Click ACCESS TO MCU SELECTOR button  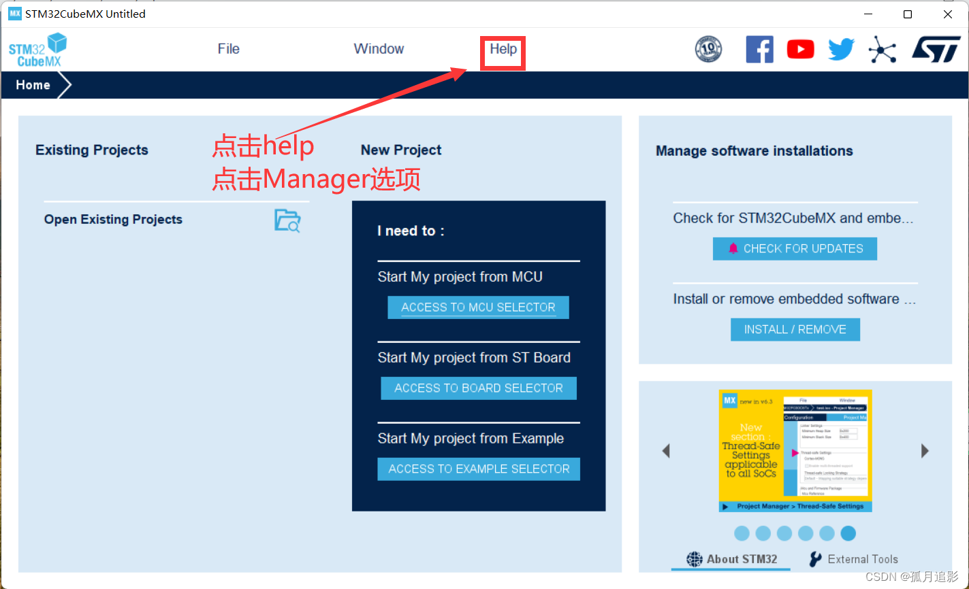(479, 307)
